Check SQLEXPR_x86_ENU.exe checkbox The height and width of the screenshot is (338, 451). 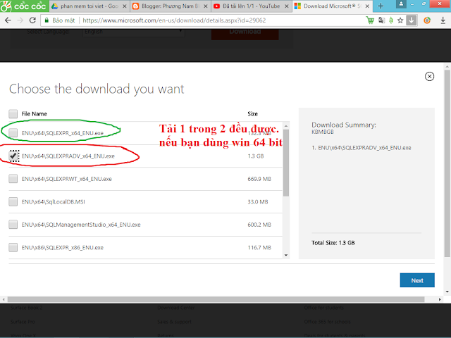pyautogui.click(x=13, y=247)
